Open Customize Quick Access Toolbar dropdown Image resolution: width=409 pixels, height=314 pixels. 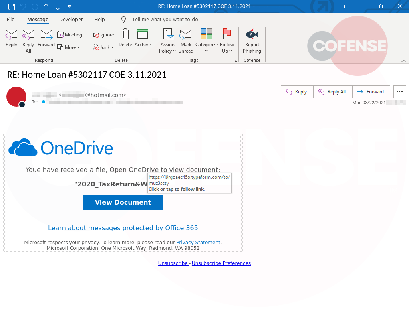(x=69, y=6)
